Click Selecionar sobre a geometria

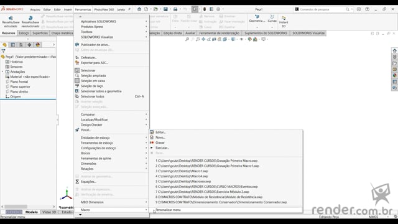(101, 91)
